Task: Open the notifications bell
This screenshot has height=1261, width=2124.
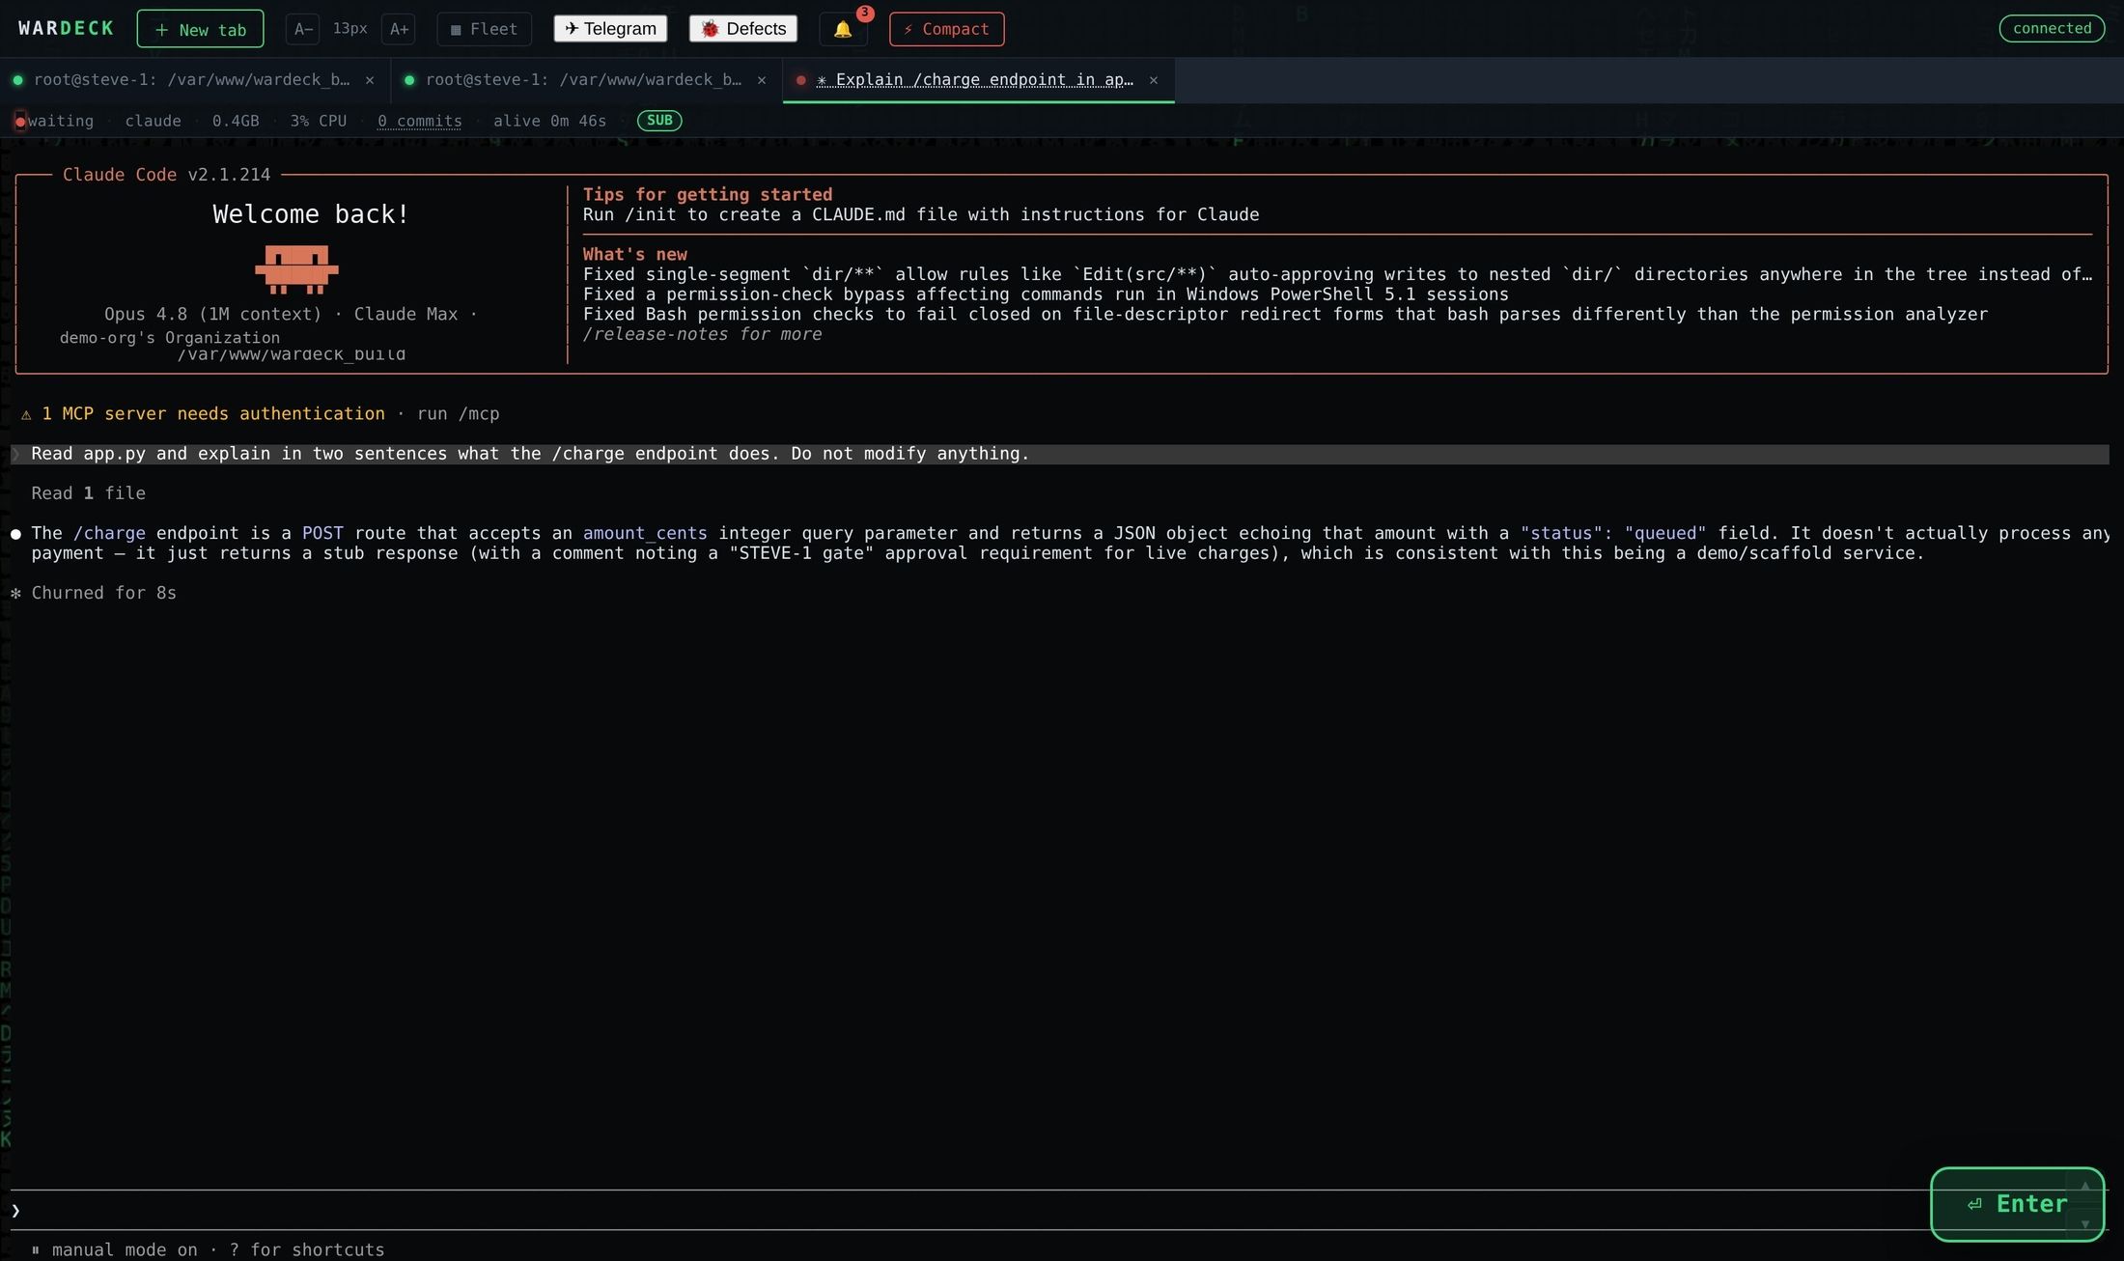Action: [843, 29]
